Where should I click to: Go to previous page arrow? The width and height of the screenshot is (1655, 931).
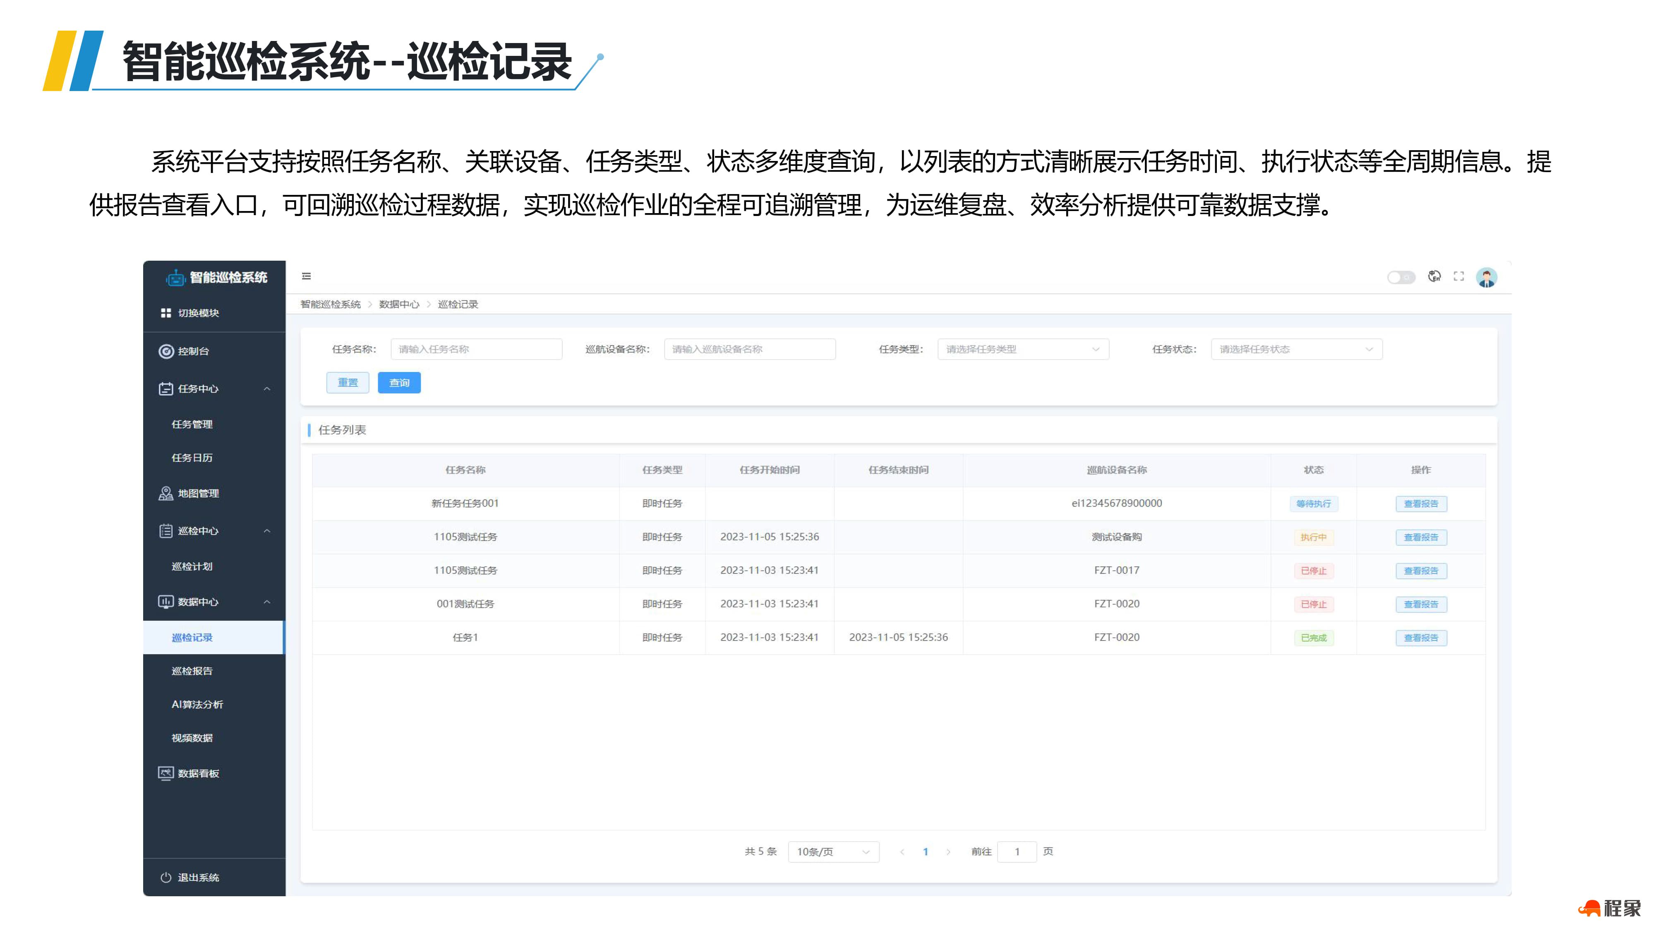tap(902, 852)
